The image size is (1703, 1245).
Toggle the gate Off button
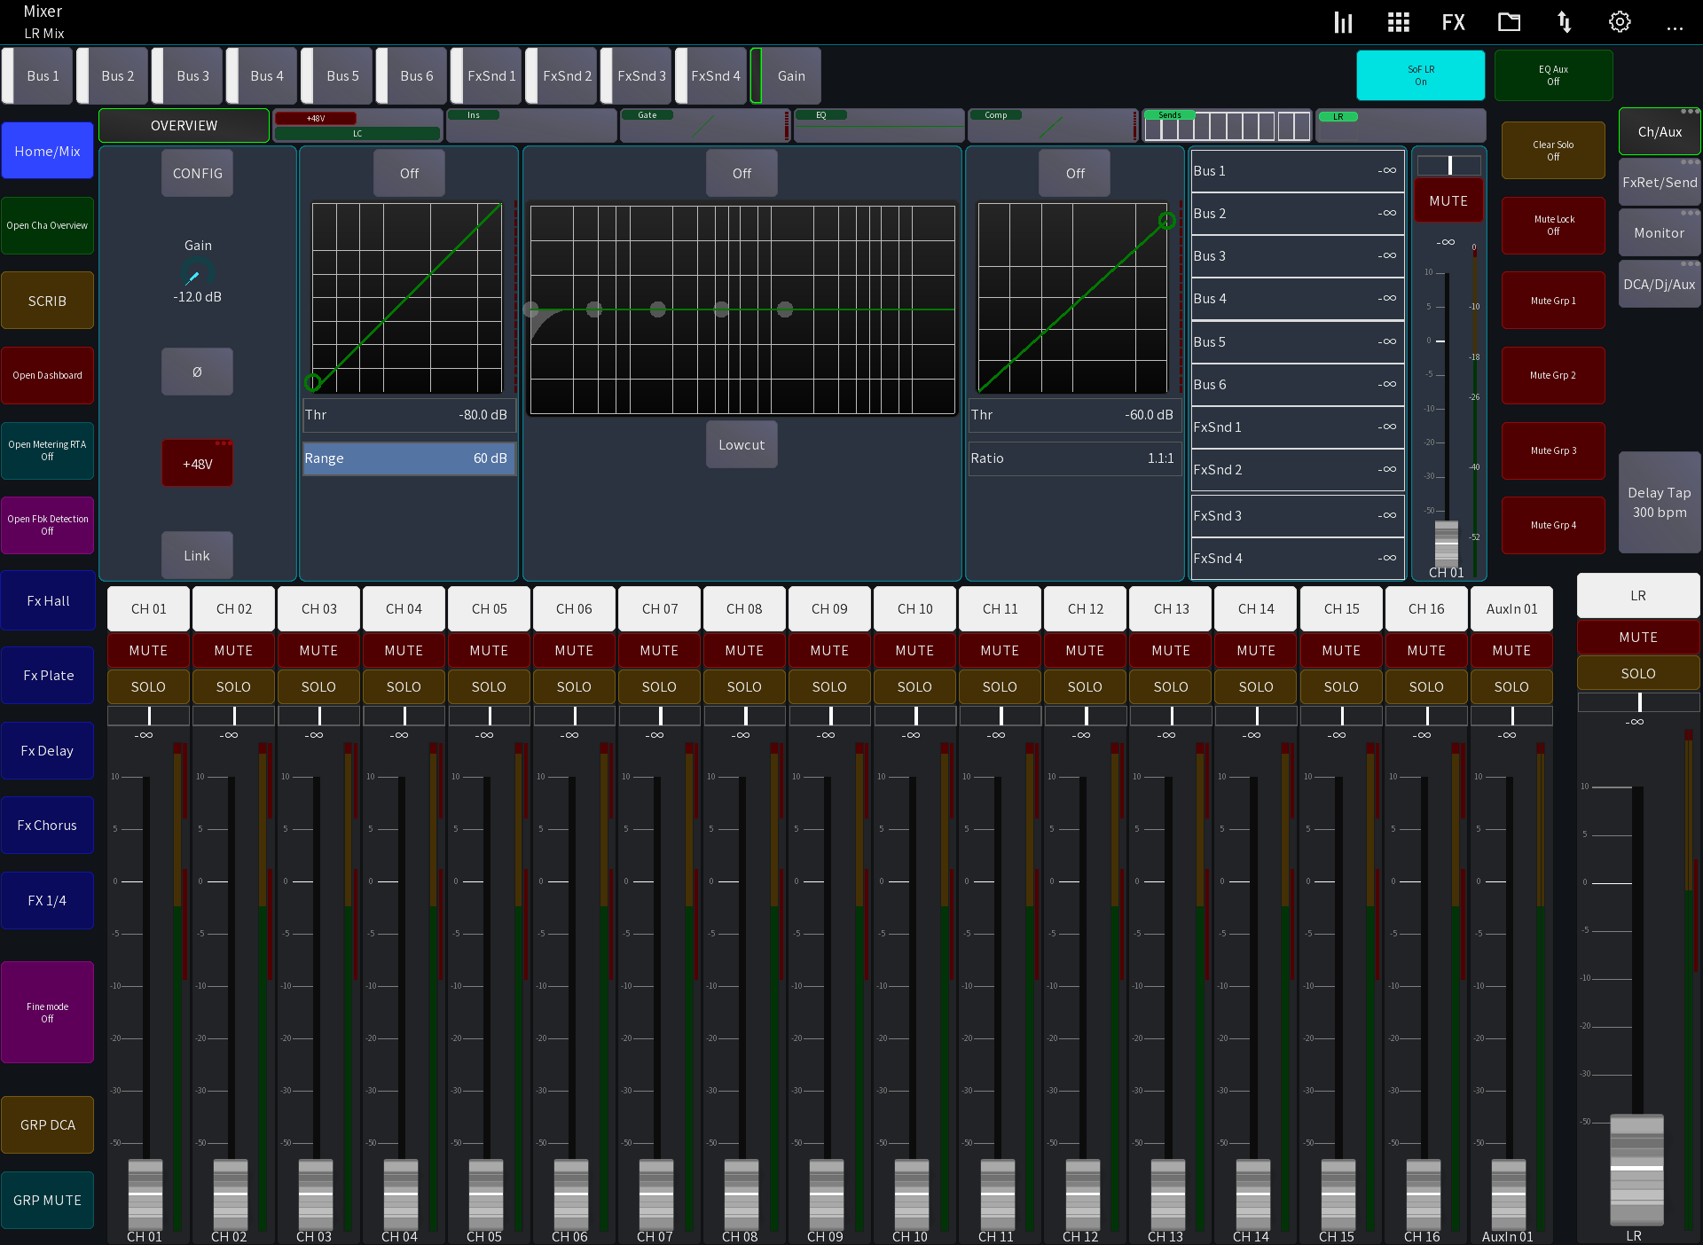[x=409, y=173]
